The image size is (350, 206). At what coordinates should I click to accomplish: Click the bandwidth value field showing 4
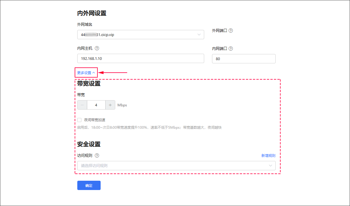[96, 105]
